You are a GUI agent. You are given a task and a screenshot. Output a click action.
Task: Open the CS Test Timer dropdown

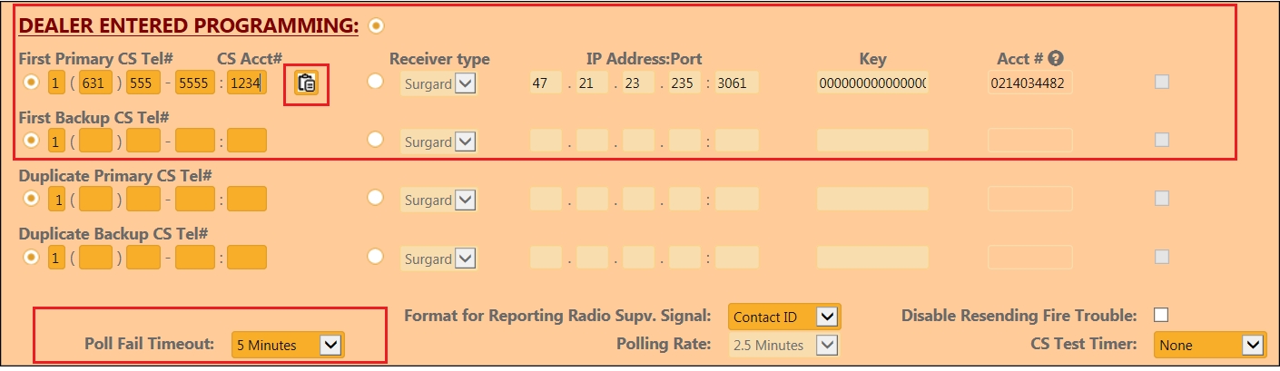point(1208,345)
